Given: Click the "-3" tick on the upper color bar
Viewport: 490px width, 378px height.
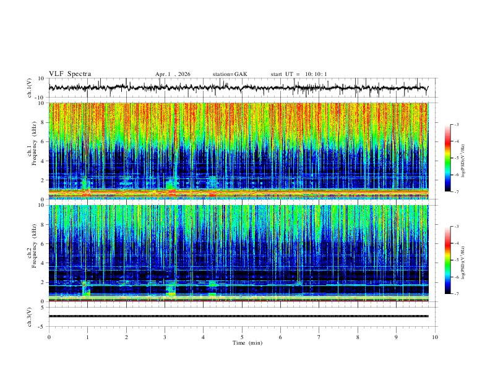Looking at the screenshot, I should tap(456, 124).
